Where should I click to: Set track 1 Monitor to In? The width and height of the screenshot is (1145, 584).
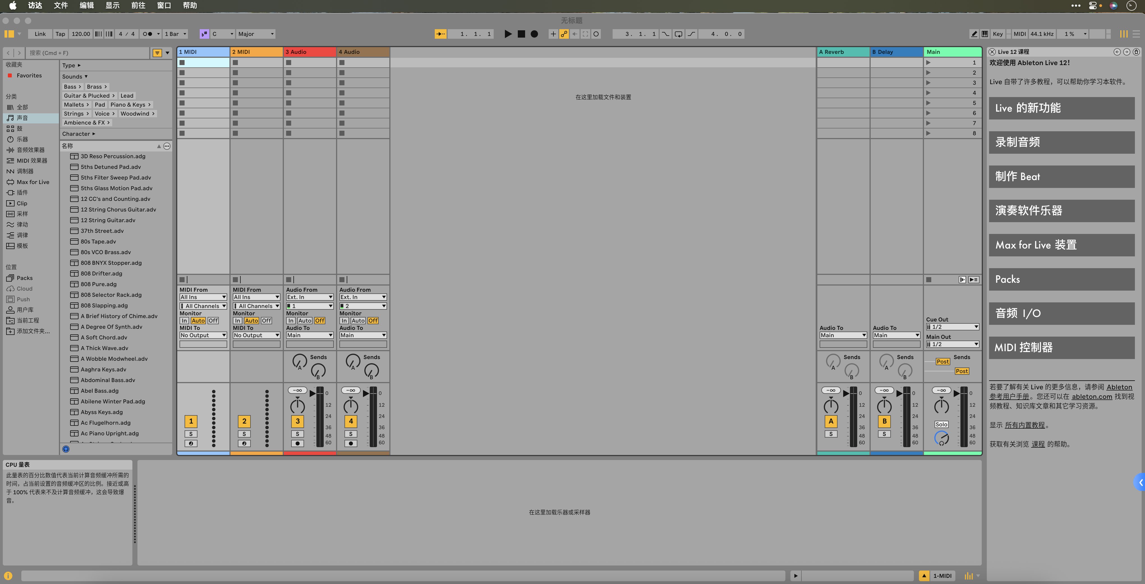point(184,320)
